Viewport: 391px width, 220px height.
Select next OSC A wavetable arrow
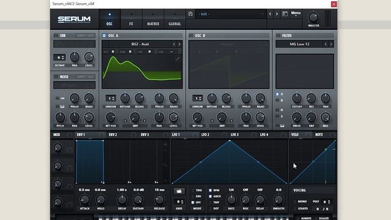coord(179,44)
